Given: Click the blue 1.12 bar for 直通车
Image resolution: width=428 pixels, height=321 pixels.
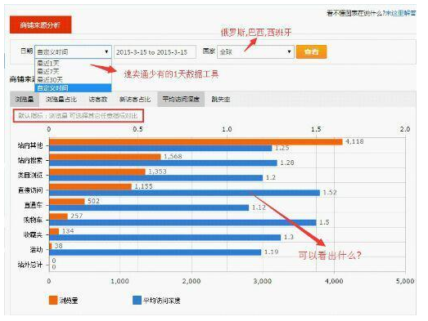Looking at the screenshot, I should 149,207.
